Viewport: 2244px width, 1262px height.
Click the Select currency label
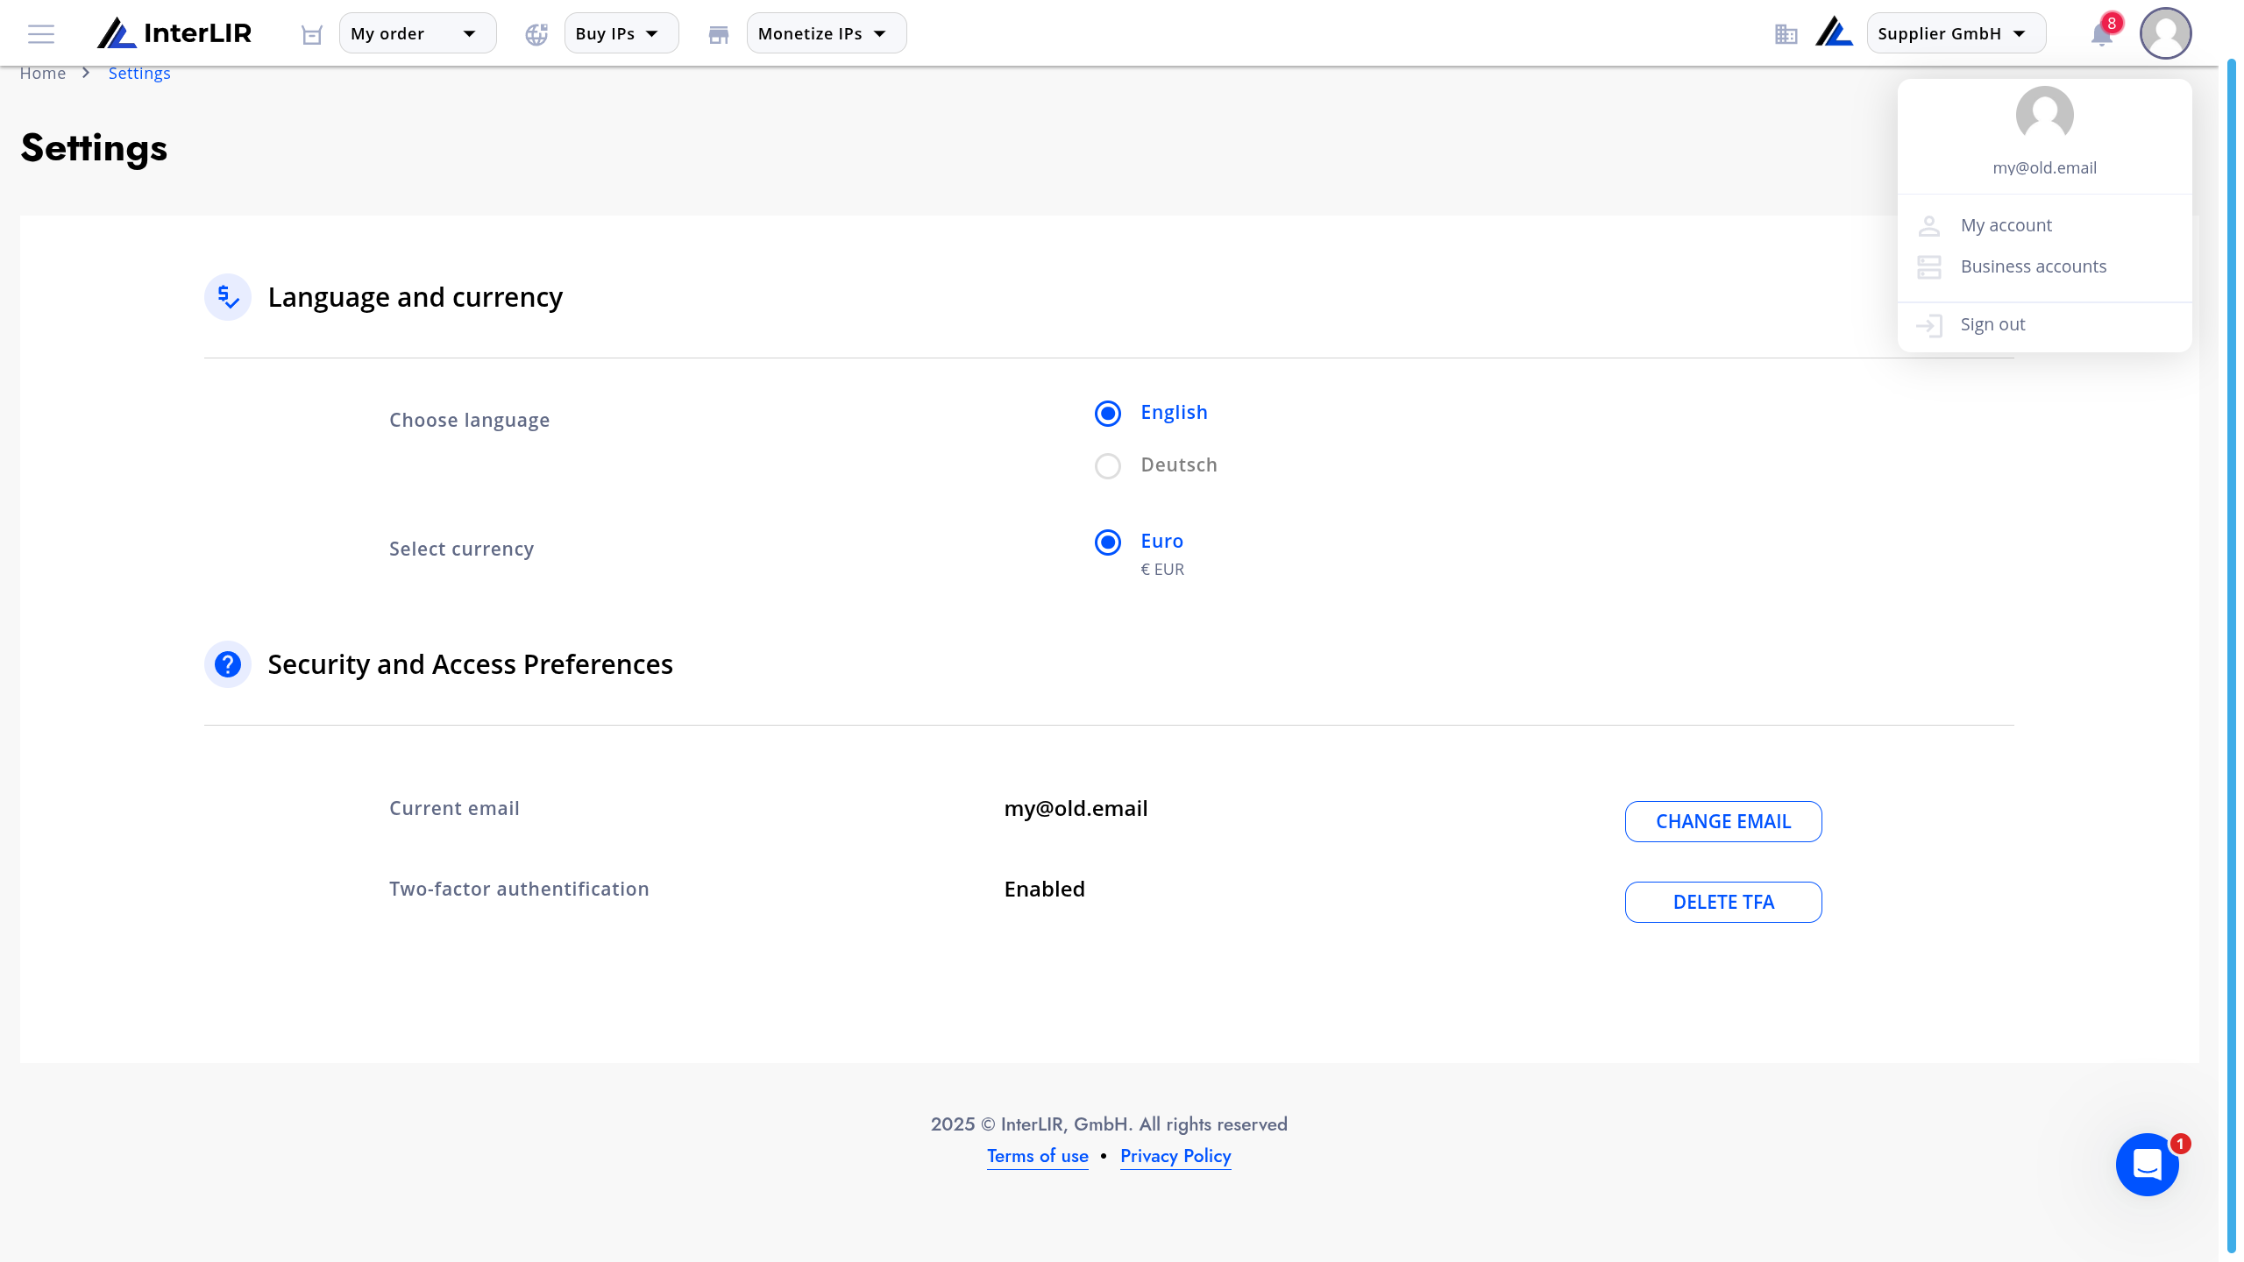click(462, 549)
